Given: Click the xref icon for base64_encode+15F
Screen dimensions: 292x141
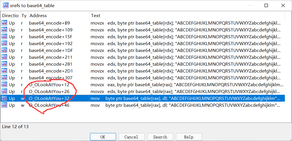Looking at the screenshot, I should coord(5,37).
